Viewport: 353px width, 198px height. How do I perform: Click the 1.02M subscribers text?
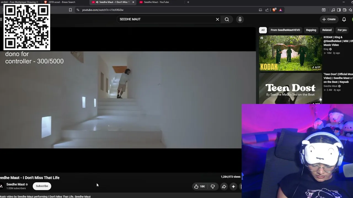(x=16, y=188)
